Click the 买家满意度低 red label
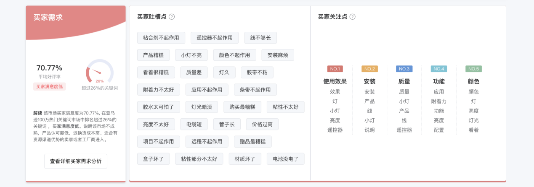Image resolution: width=534 pixels, height=187 pixels. coord(50,86)
